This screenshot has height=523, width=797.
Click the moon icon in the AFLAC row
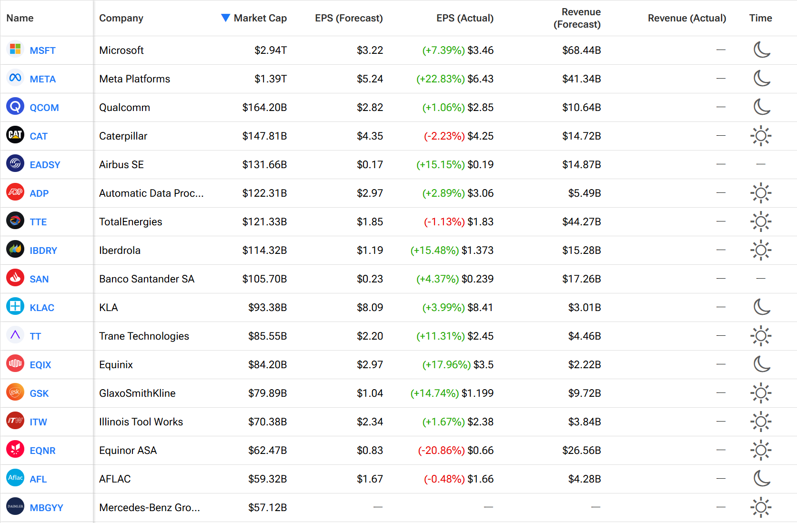pyautogui.click(x=761, y=478)
